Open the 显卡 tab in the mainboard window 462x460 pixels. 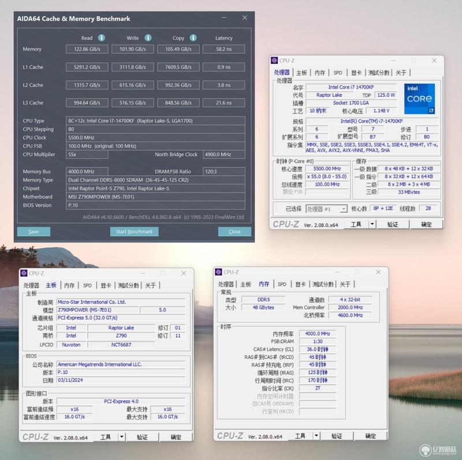tap(106, 285)
